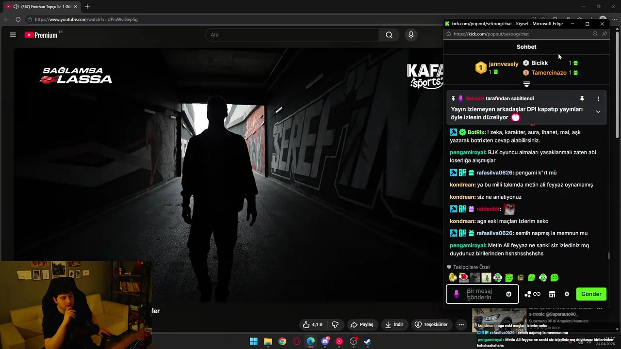This screenshot has width=621, height=349.
Task: Open OBS Studio from the taskbar
Action: pos(354,341)
